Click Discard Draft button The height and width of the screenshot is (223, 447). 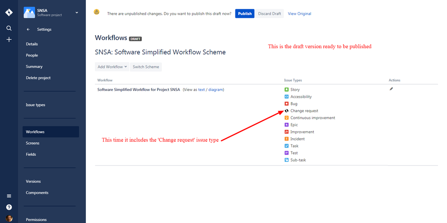269,14
